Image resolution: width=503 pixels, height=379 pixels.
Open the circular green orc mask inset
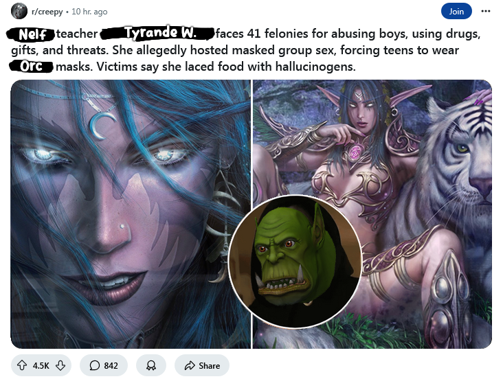click(x=295, y=262)
